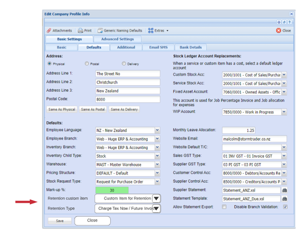The image size is (306, 240).
Task: Click the green Mark-up % field
Action: [x=112, y=190]
